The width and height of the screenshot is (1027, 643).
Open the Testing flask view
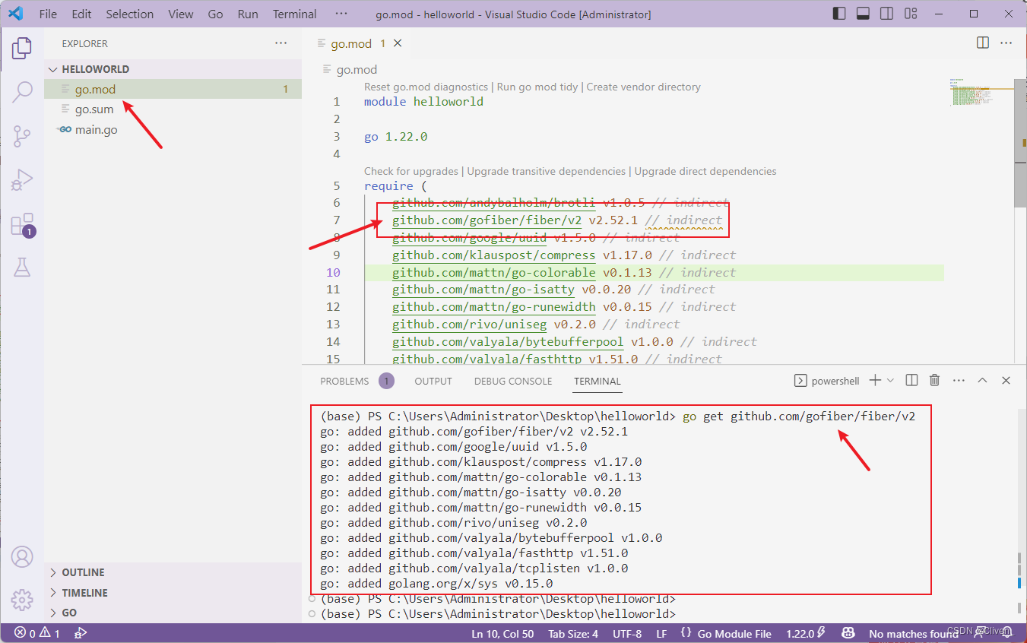(22, 268)
